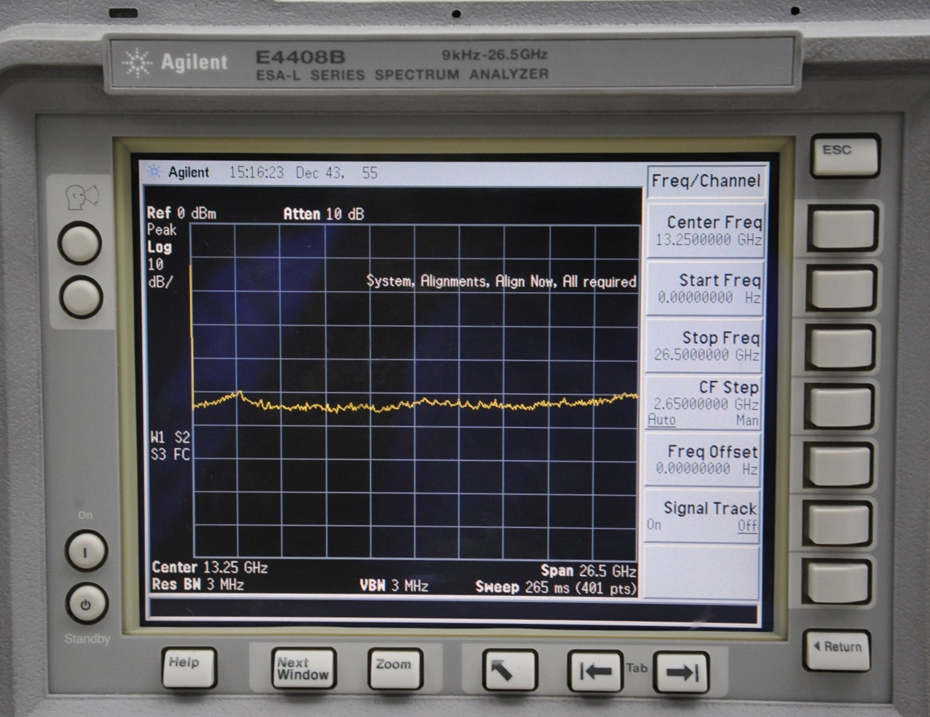Click the Agilent starburst logo on the nameplate
The height and width of the screenshot is (717, 930).
(137, 62)
